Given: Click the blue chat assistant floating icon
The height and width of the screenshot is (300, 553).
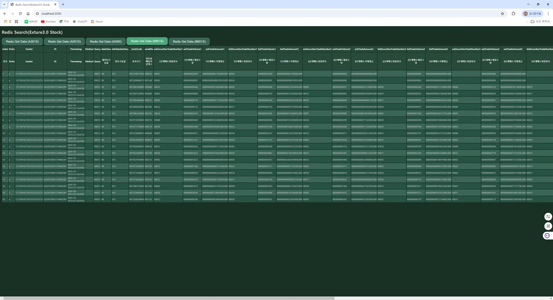Looking at the screenshot, I should (547, 235).
